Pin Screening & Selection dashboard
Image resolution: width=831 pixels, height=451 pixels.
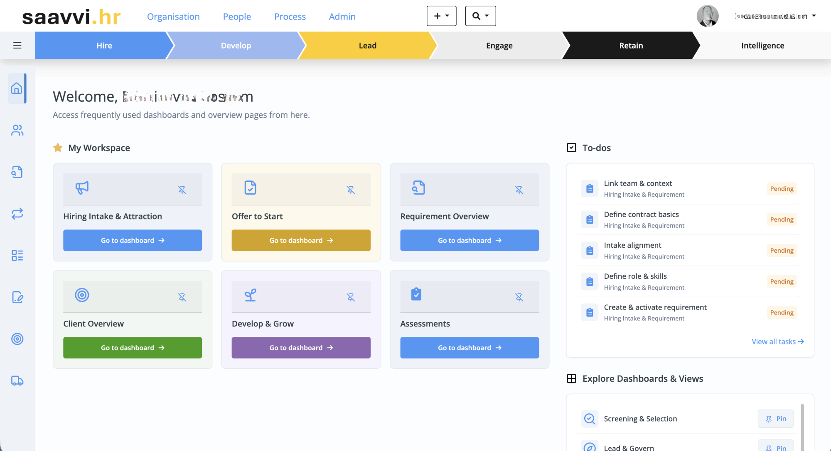point(775,419)
